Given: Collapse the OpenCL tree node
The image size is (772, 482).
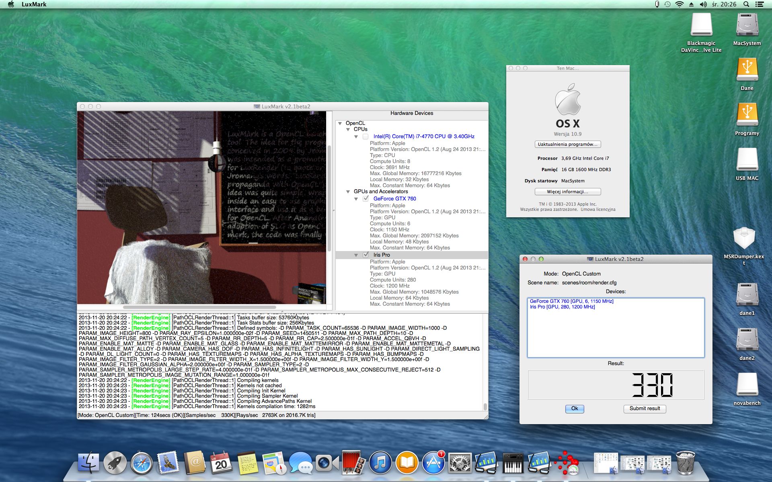Looking at the screenshot, I should (340, 123).
